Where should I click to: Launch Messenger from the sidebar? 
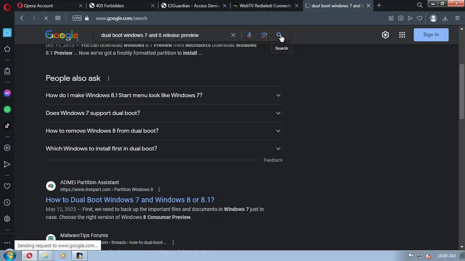7,93
